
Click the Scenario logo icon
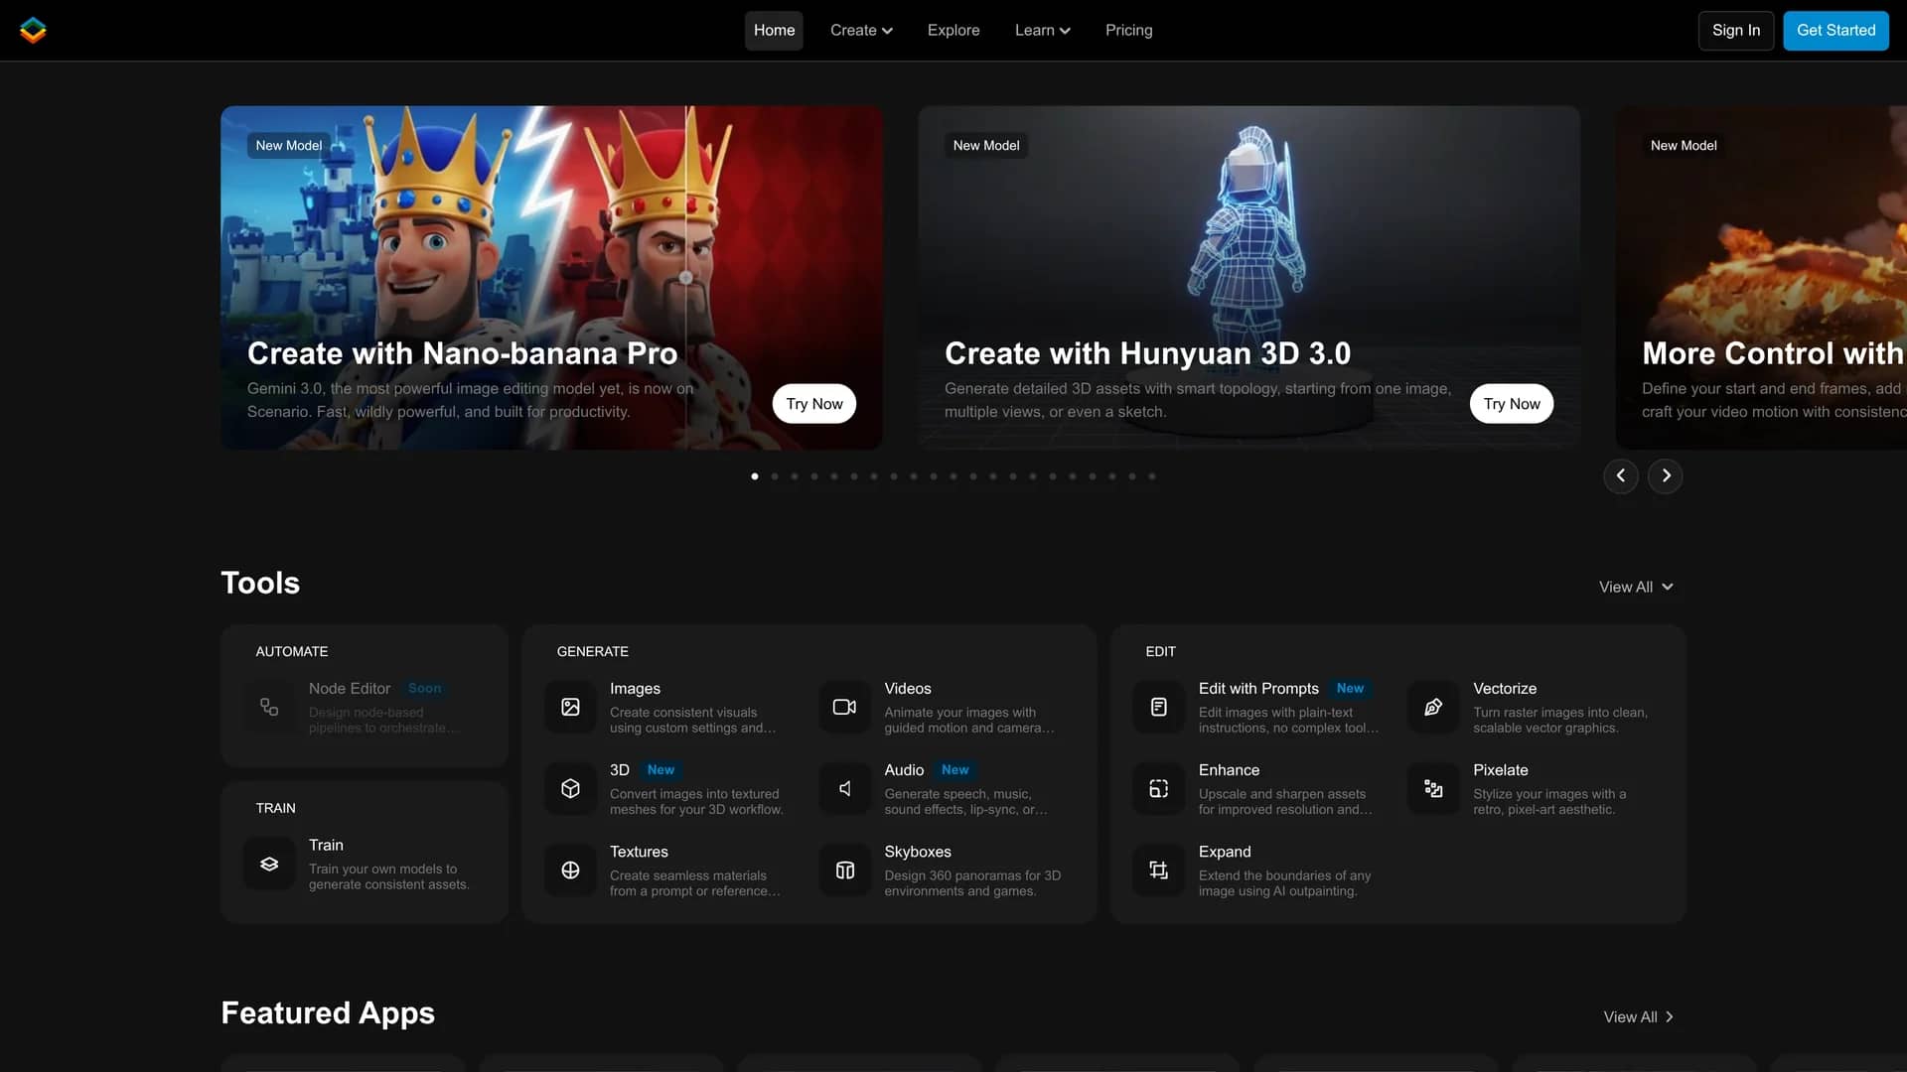pyautogui.click(x=33, y=30)
